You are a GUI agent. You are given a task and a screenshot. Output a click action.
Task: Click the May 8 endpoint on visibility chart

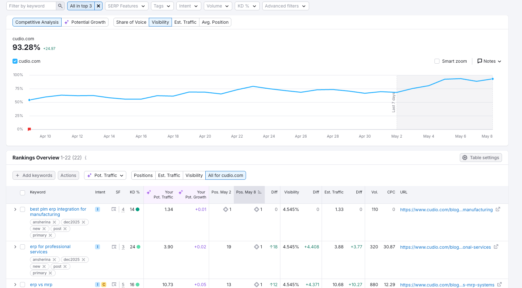[x=493, y=79]
